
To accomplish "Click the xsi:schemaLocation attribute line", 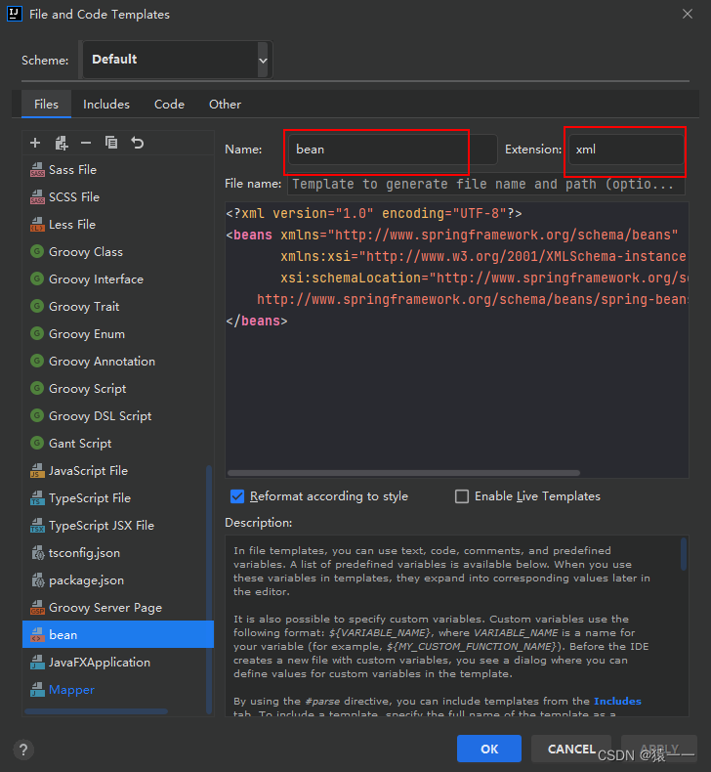I will 483,278.
